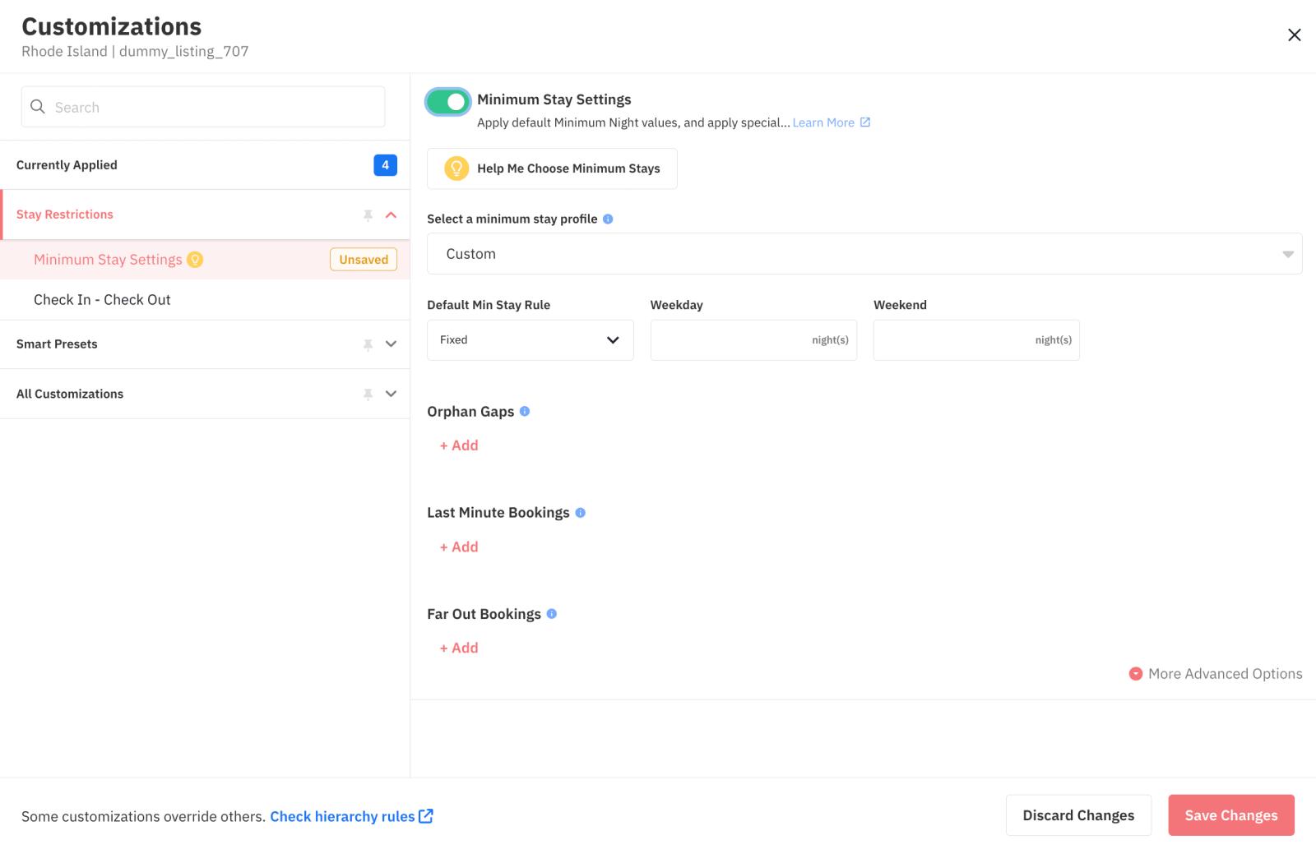This screenshot has height=849, width=1316.
Task: Click lightbulb icon in Help Me Choose button
Action: (456, 168)
